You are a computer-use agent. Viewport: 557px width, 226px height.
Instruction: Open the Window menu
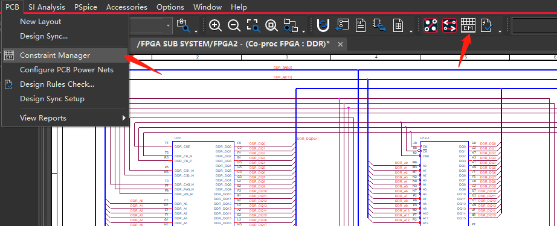[x=207, y=7]
